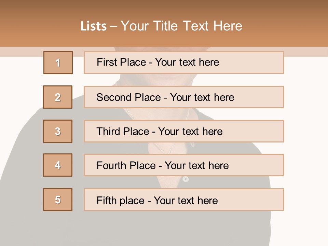Click the number 1 box
This screenshot has width=328, height=246.
click(58, 63)
